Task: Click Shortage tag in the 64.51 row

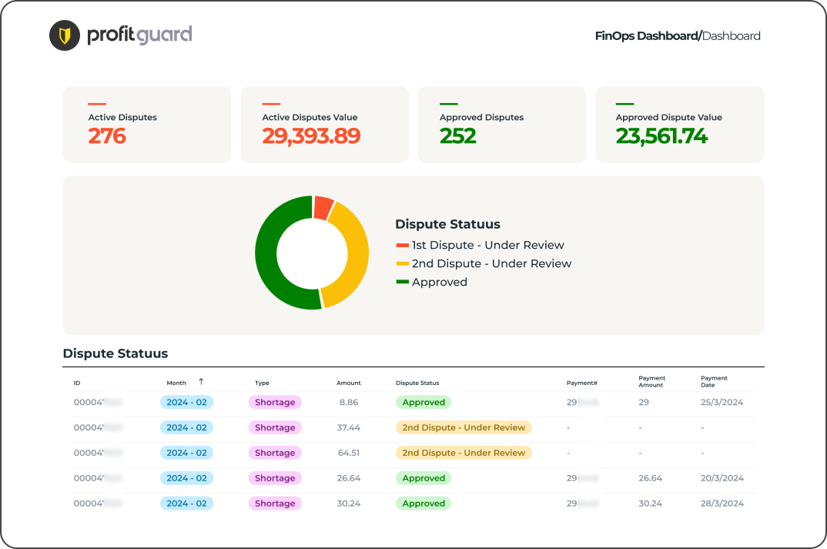Action: 275,453
